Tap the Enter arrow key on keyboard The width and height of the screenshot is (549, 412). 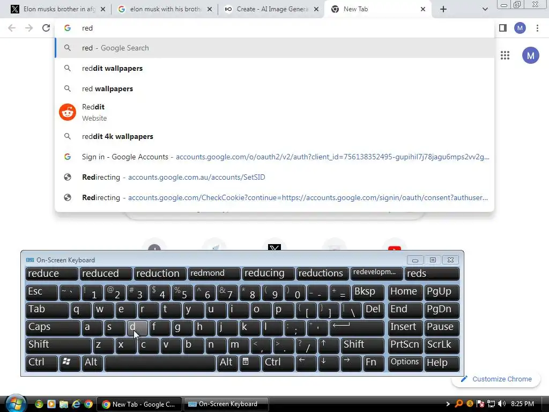click(x=357, y=328)
